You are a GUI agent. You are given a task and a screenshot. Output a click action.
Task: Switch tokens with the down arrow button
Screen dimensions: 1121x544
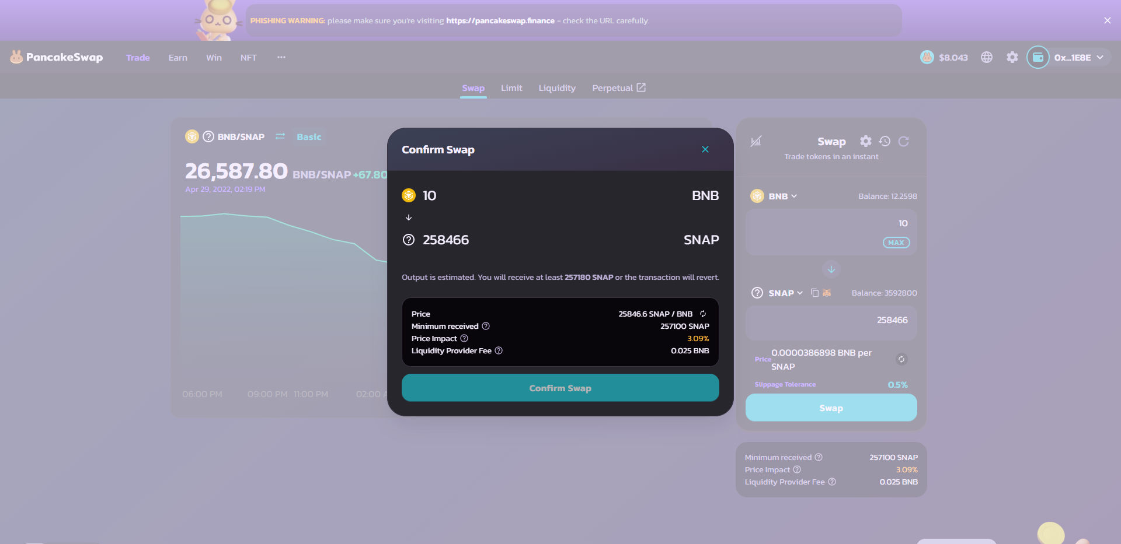click(831, 269)
